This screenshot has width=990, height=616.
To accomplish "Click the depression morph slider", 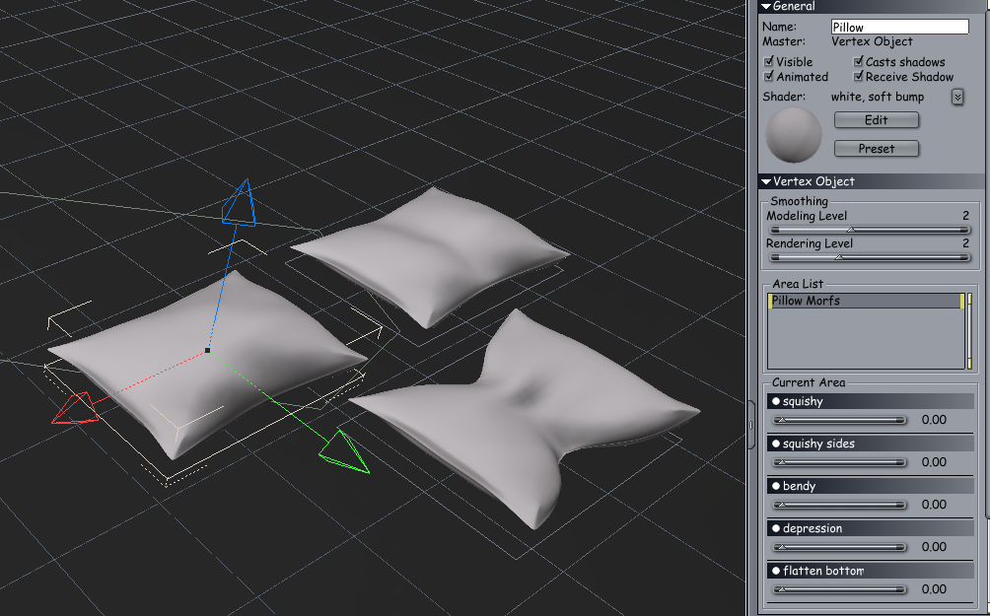I will 839,547.
